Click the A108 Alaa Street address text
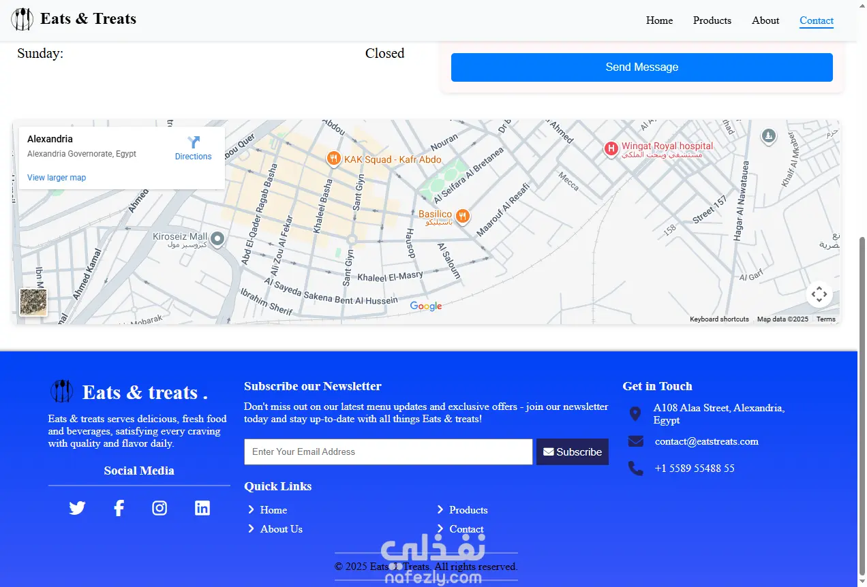The image size is (867, 587). (719, 414)
